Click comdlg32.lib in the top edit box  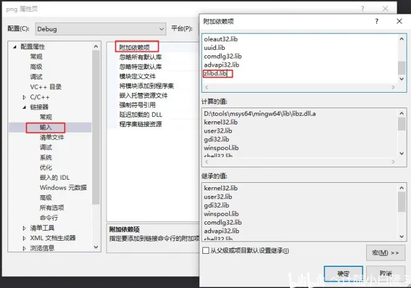pos(223,56)
